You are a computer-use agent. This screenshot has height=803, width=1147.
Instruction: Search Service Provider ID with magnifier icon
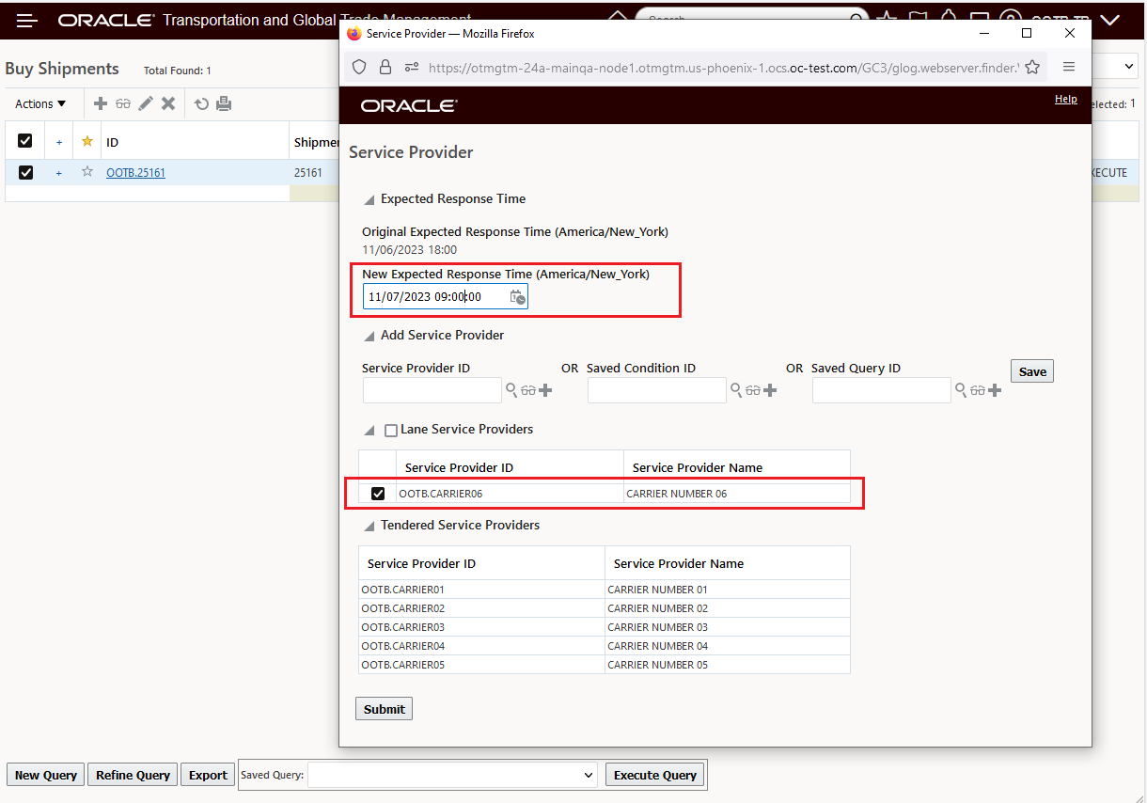[512, 390]
